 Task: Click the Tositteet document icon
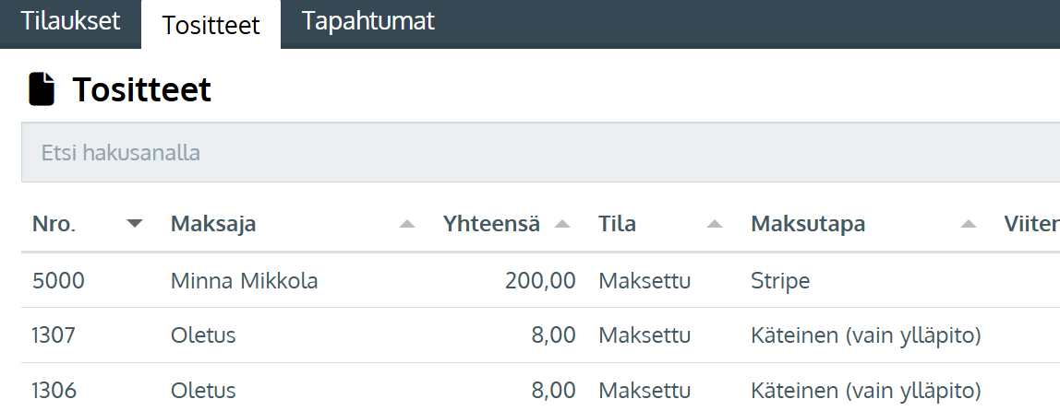tap(42, 89)
